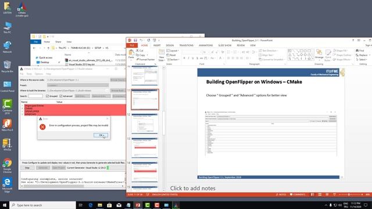This screenshot has height=209, width=372.
Task: Select the slide 12 thumbnail
Action: coord(145,124)
